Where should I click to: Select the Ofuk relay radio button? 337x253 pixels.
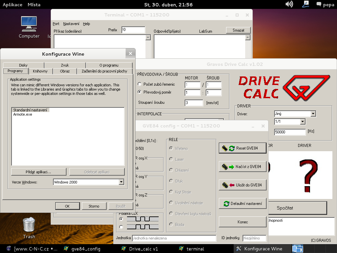tap(171, 181)
